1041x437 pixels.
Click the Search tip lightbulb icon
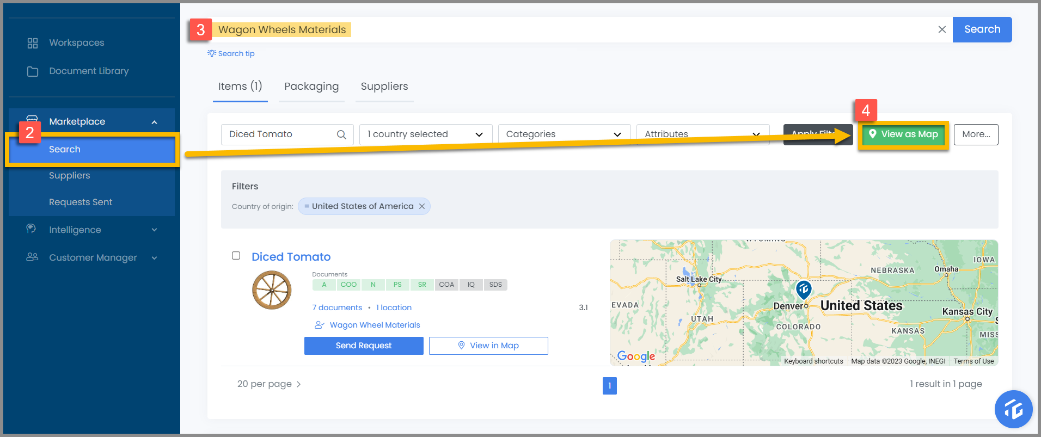(212, 53)
